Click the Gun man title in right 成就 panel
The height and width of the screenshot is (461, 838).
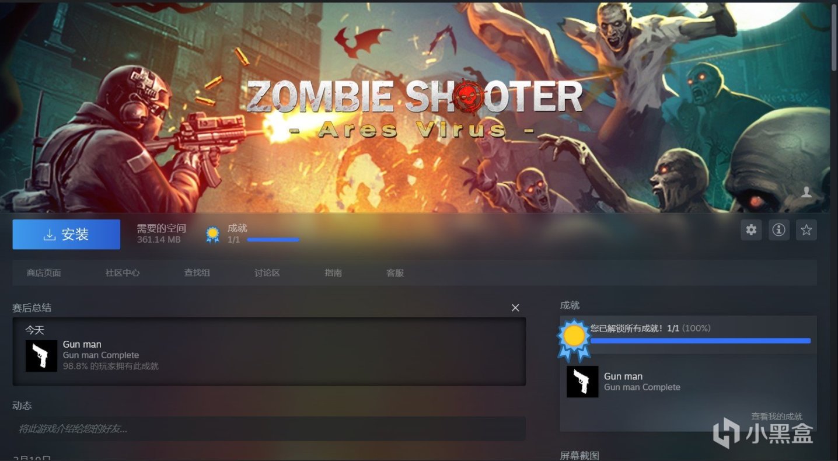click(x=623, y=376)
